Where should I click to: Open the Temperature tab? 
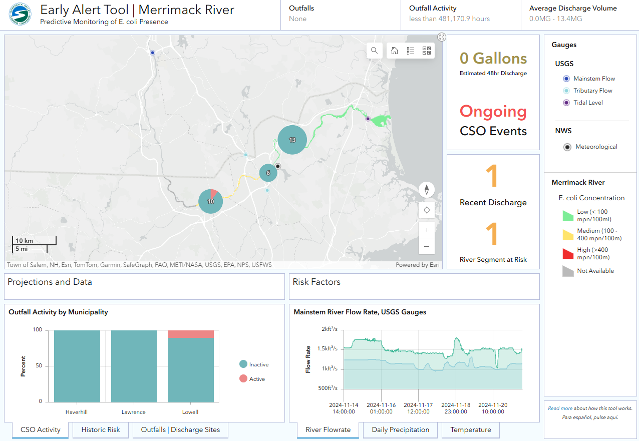click(x=471, y=429)
